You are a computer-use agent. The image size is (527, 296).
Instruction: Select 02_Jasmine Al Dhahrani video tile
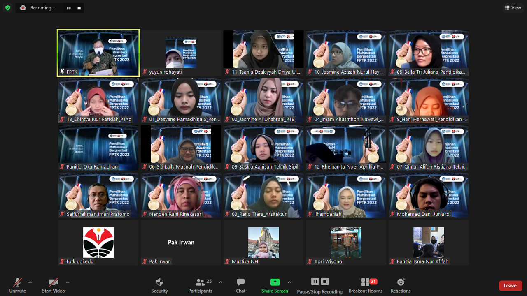pyautogui.click(x=263, y=101)
